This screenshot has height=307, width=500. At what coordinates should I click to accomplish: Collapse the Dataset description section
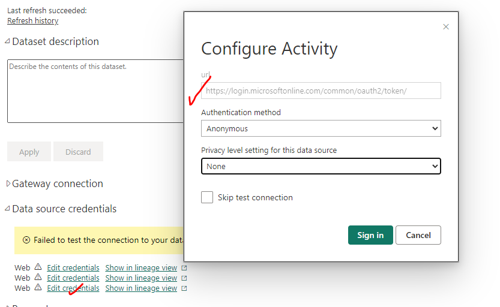tap(7, 41)
